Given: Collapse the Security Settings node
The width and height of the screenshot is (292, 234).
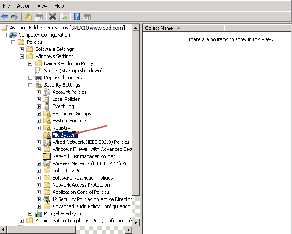Looking at the screenshot, I should tap(30, 85).
